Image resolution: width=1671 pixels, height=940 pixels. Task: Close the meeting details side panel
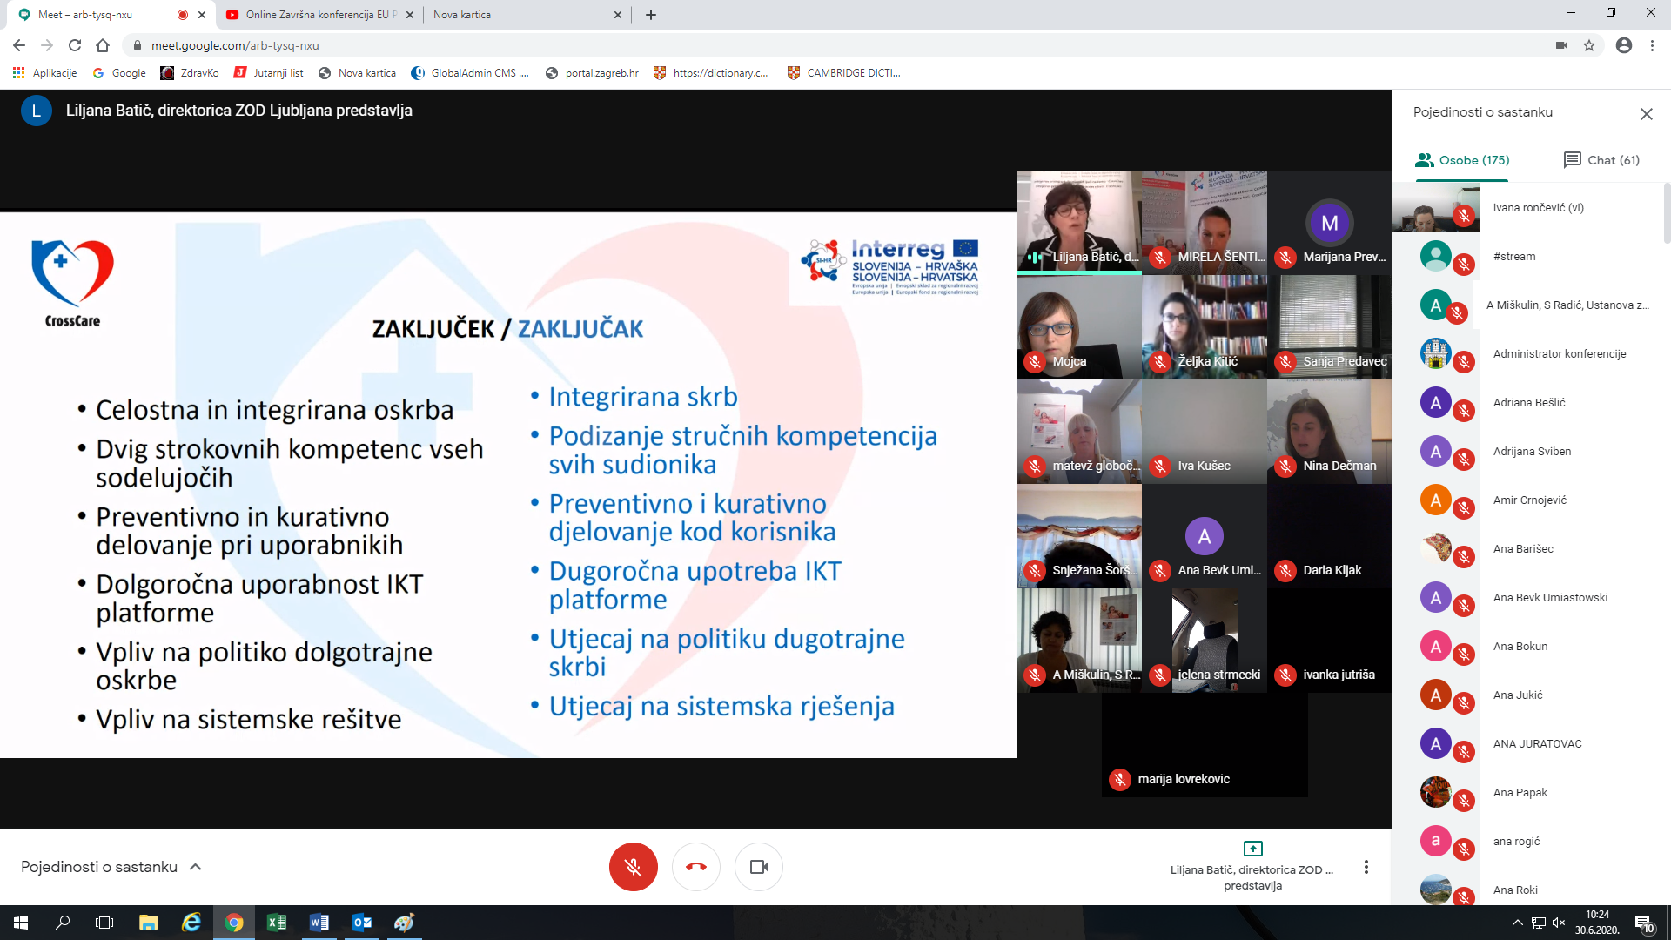pyautogui.click(x=1646, y=114)
